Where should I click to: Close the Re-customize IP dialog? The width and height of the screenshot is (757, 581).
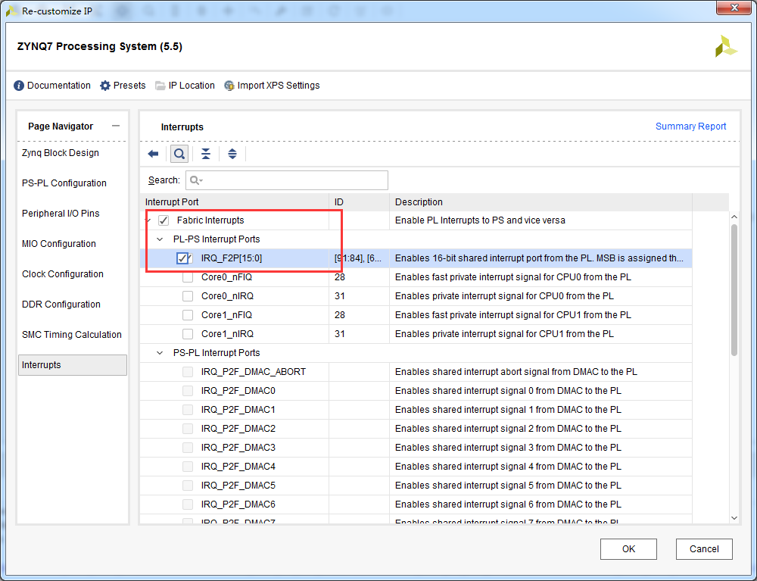tap(734, 8)
